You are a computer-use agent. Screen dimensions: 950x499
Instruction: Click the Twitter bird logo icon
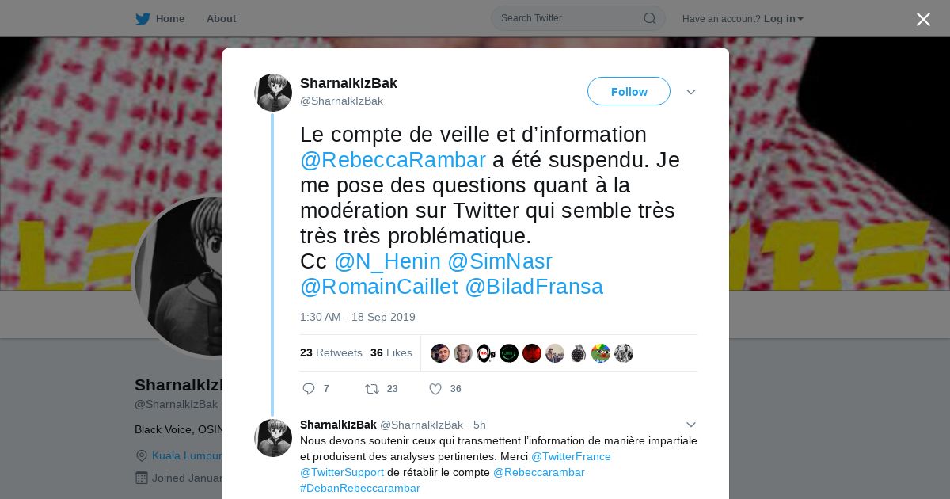[142, 19]
